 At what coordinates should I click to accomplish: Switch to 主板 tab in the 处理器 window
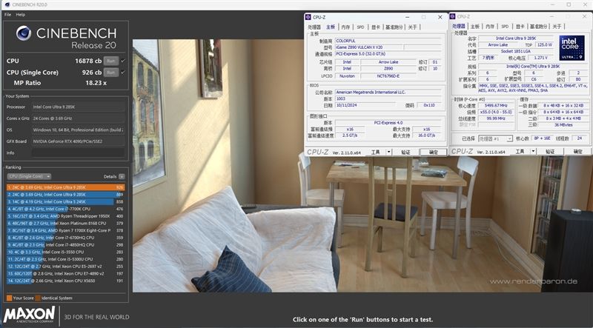474,27
